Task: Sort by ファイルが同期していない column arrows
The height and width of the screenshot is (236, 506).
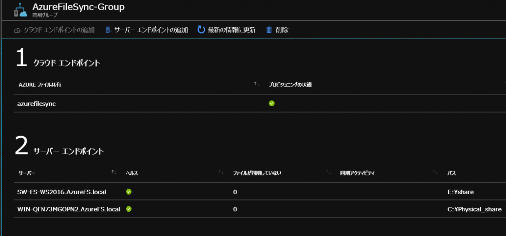Action: (x=328, y=172)
